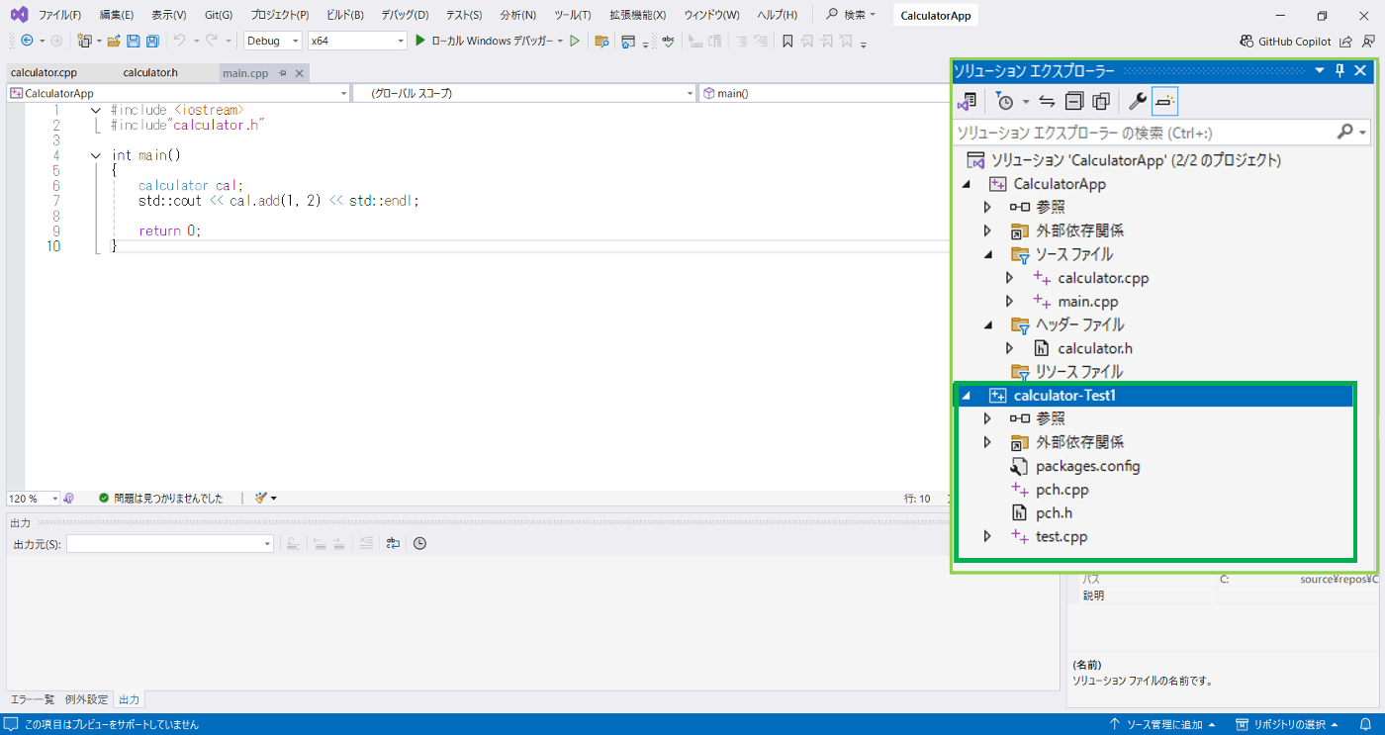Click the Navigate Backward arrow in the toolbar
This screenshot has height=735, width=1385.
click(x=27, y=41)
